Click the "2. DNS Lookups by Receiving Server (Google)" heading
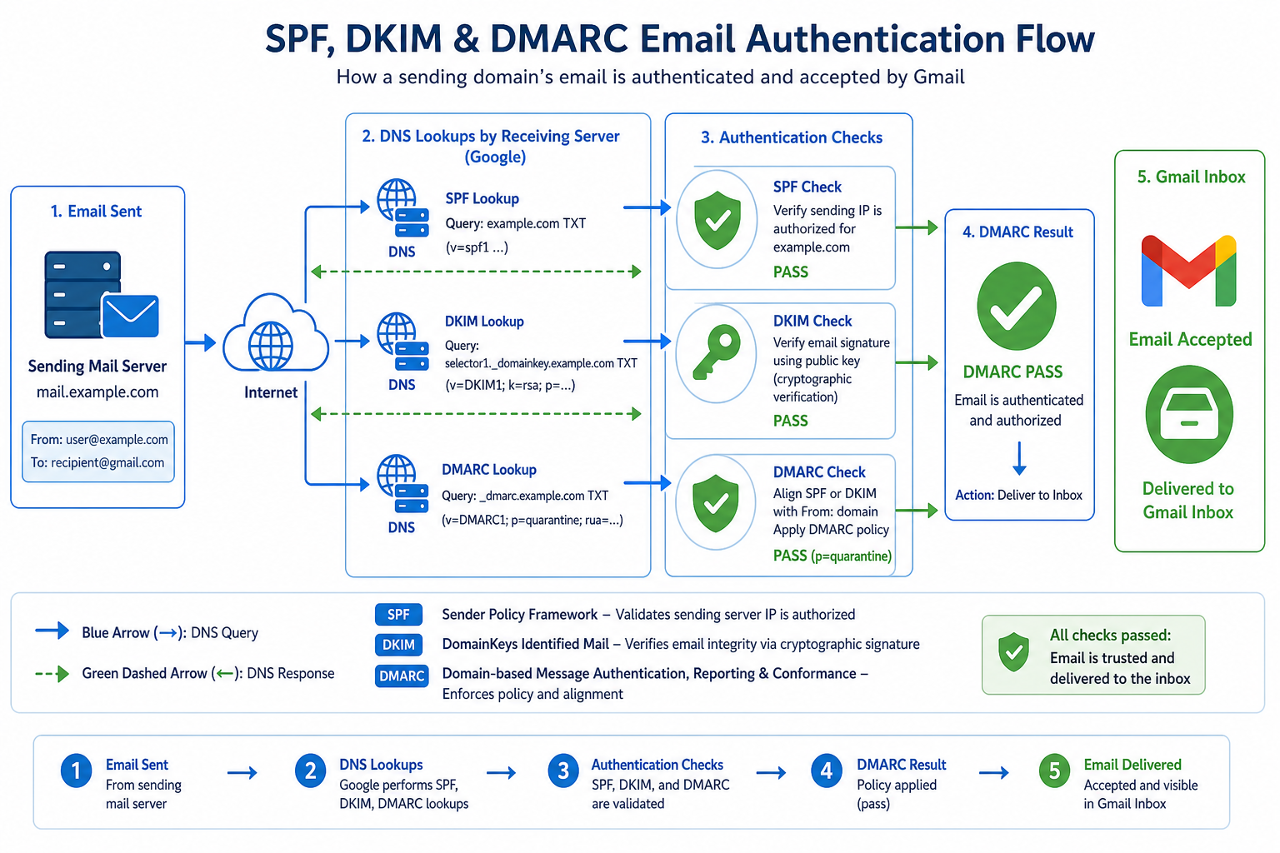 point(491,147)
